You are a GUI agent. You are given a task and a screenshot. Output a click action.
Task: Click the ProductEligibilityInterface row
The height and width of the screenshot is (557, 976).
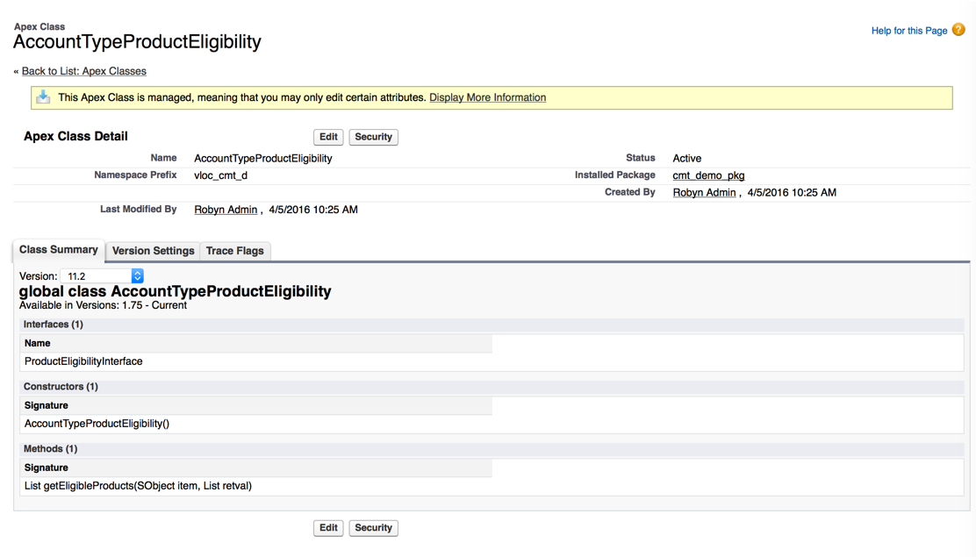pos(492,361)
